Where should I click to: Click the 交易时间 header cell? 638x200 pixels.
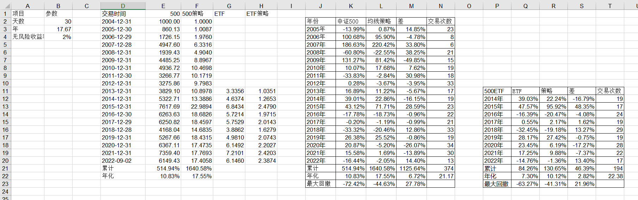click(123, 14)
